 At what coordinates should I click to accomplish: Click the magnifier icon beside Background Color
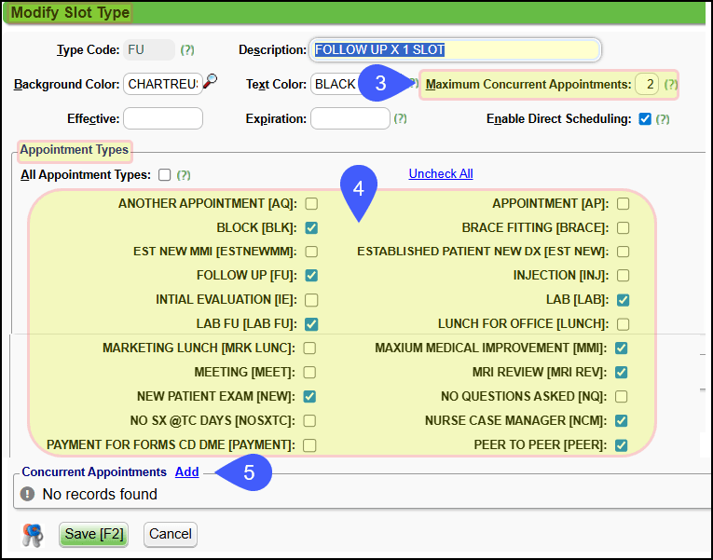[x=210, y=81]
